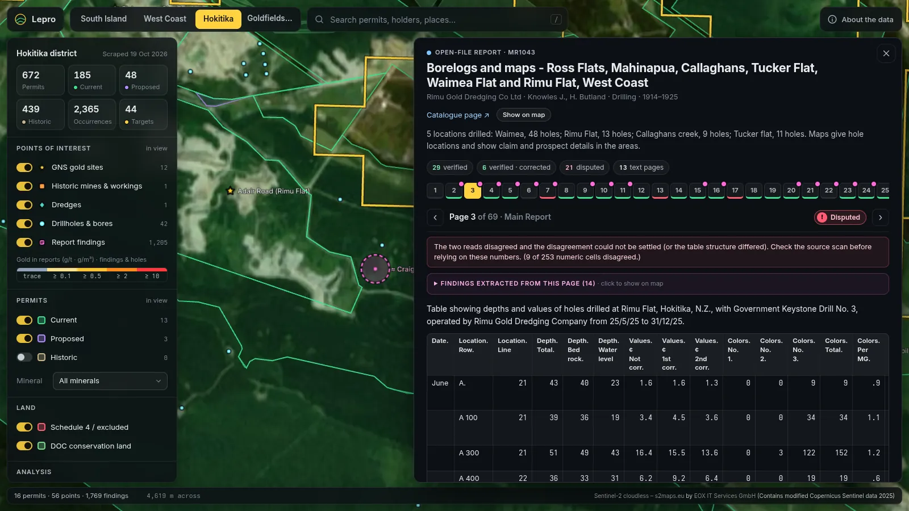The image size is (909, 511).
Task: Go to previous report page arrow
Action: click(x=435, y=217)
